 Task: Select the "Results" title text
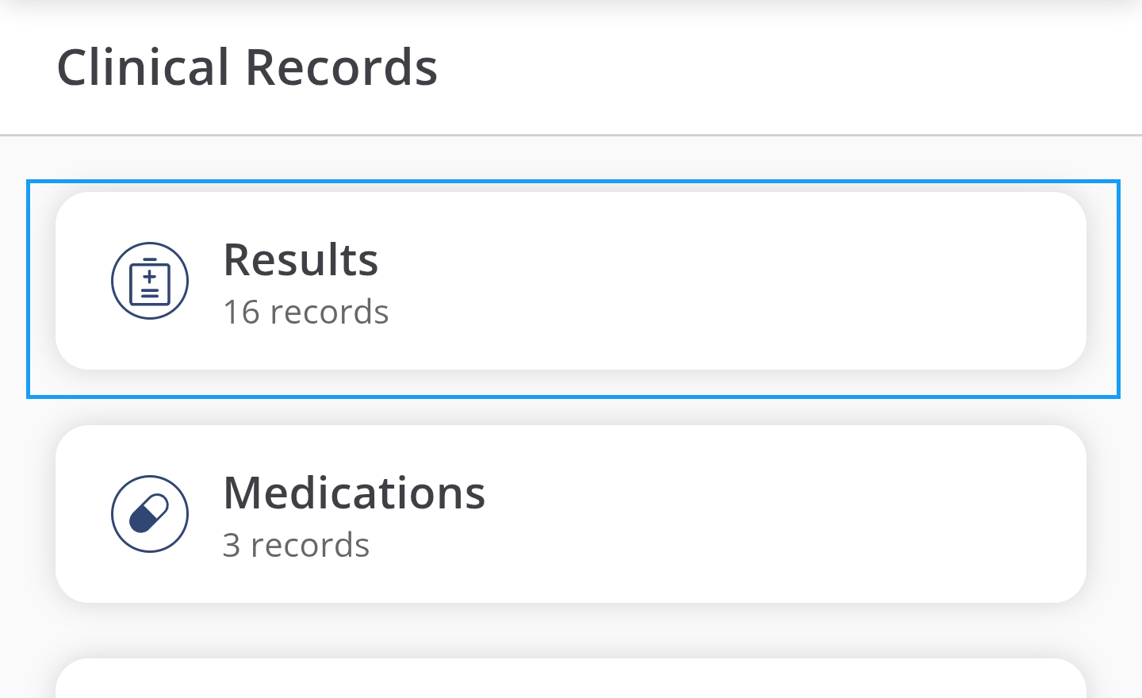coord(301,259)
